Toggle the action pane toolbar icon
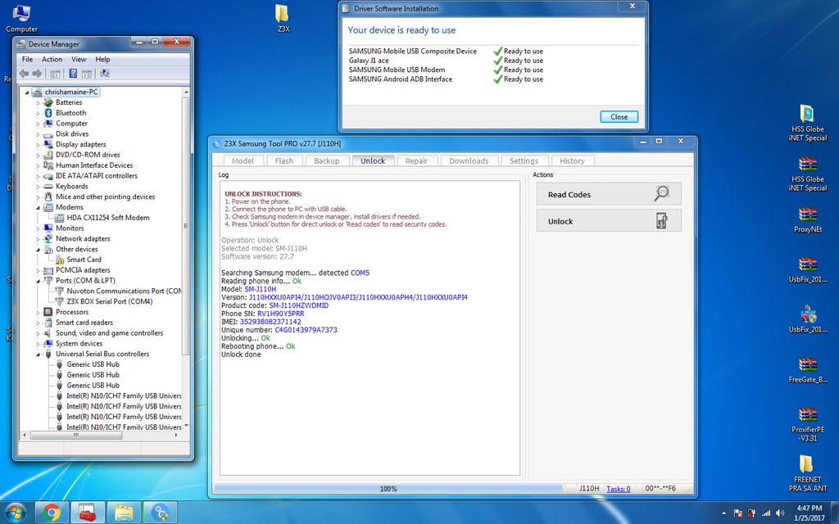 click(87, 74)
